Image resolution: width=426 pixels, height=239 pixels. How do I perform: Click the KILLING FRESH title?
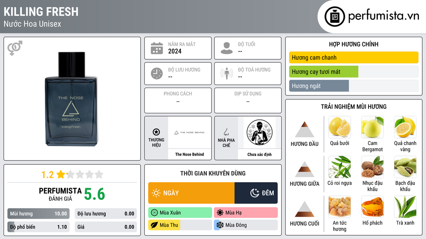(41, 12)
